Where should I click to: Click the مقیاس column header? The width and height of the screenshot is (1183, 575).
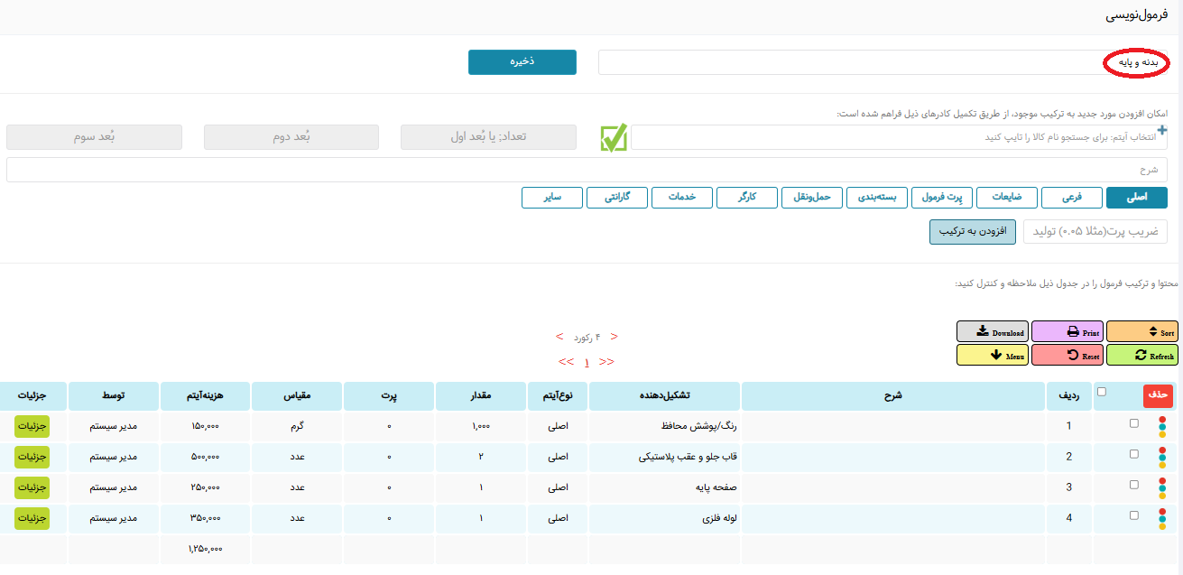coord(298,396)
